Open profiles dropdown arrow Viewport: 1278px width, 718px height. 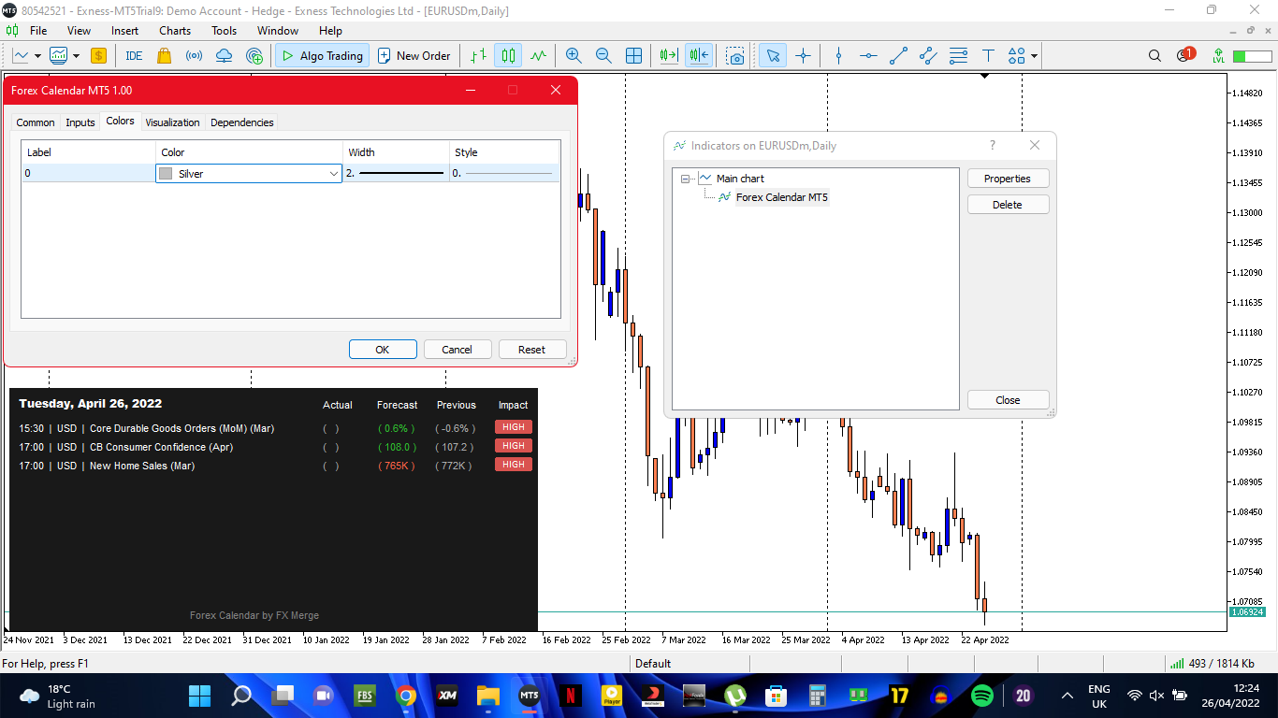74,55
